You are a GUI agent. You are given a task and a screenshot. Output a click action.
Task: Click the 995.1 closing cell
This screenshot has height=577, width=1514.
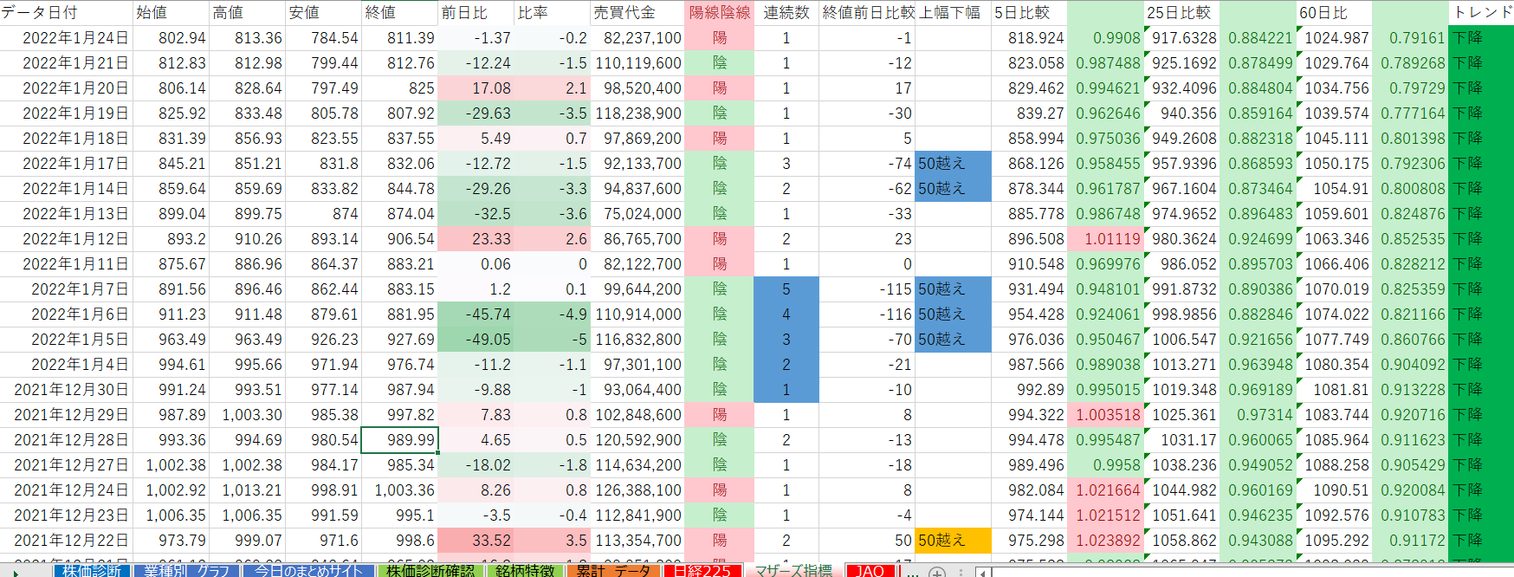tap(400, 515)
